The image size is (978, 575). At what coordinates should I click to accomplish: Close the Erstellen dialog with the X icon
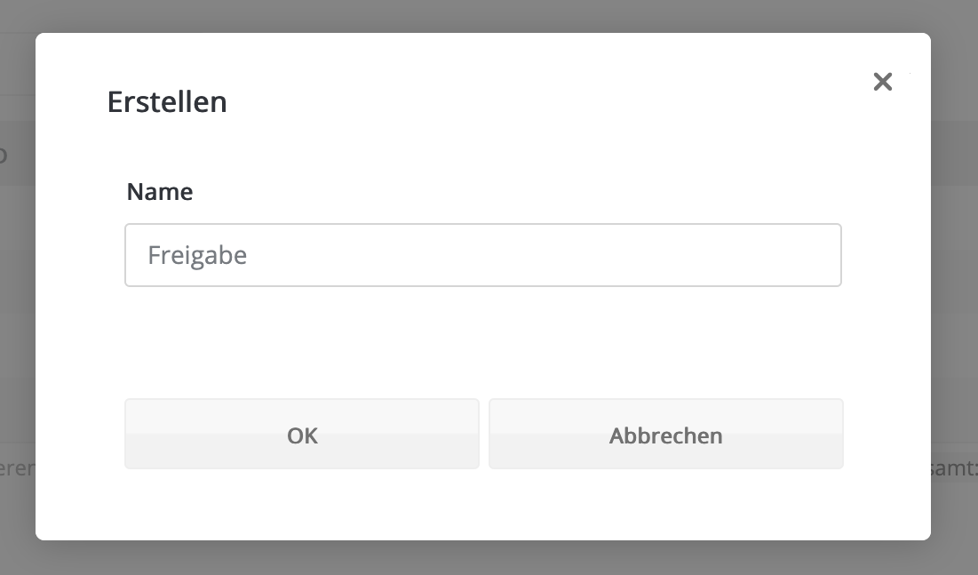tap(882, 82)
